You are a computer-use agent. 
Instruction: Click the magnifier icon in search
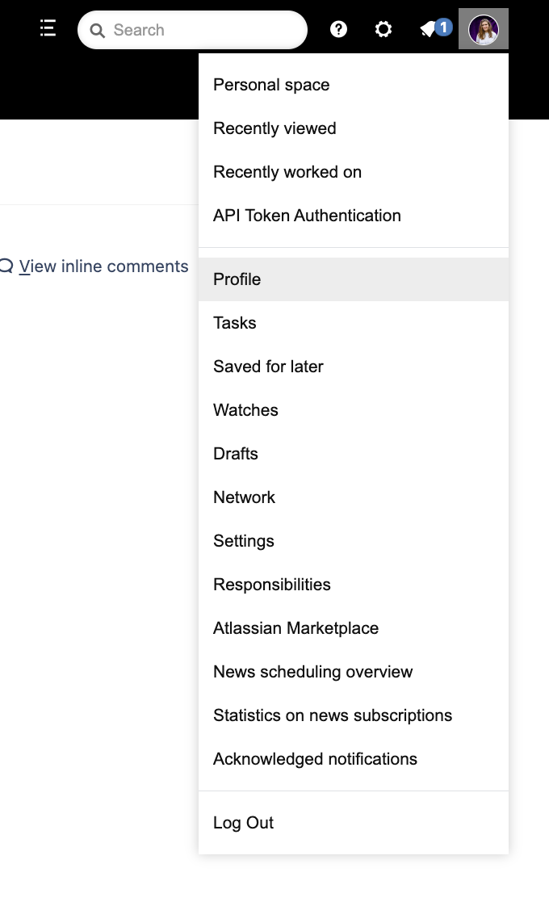click(97, 31)
